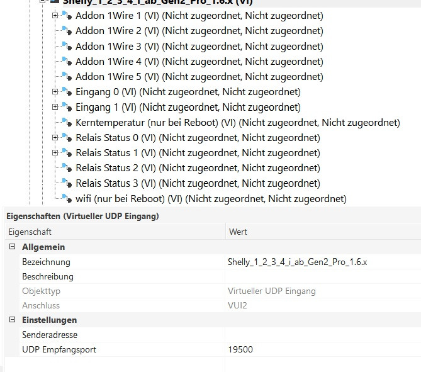Viewport: 421px width, 372px height.
Task: Click the Allgemein section heading
Action: tap(43, 247)
